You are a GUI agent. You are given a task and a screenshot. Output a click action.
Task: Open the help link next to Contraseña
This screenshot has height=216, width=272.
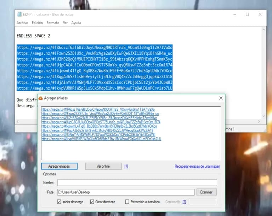[184, 202]
